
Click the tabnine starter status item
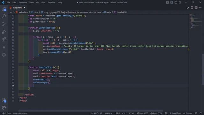(20, 113)
